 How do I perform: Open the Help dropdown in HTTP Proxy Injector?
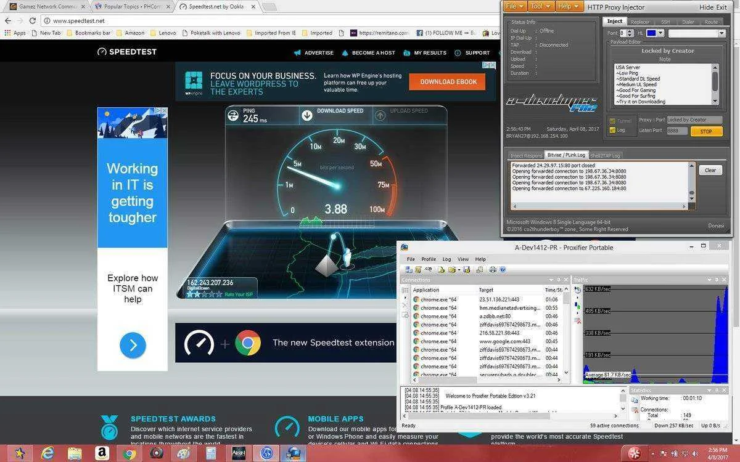[569, 6]
